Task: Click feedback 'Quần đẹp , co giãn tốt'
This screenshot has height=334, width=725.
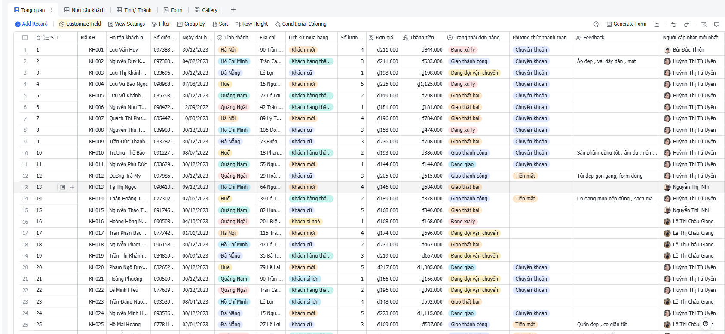Action: [x=617, y=325]
